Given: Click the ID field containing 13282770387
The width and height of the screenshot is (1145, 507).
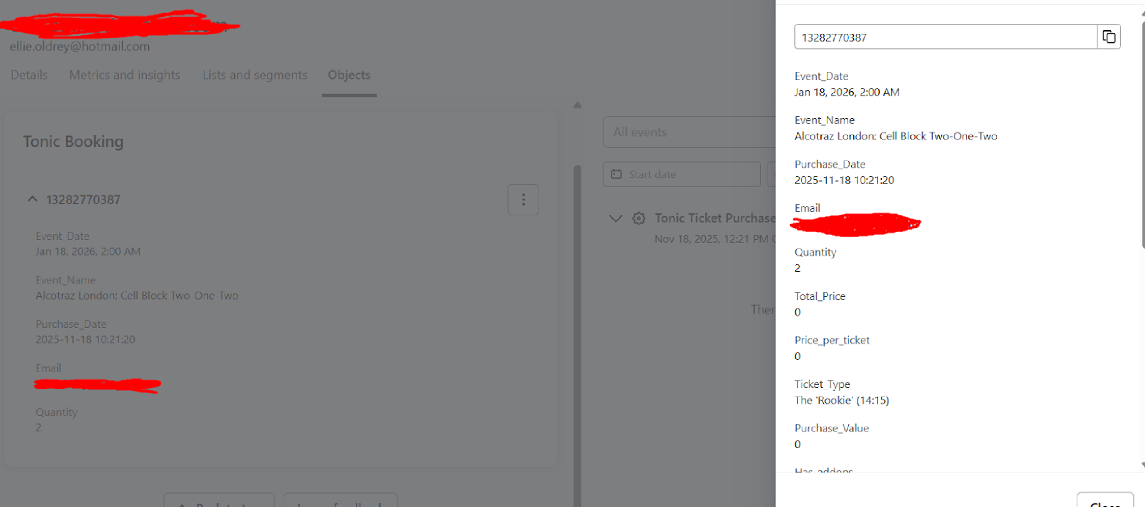Looking at the screenshot, I should coord(946,37).
